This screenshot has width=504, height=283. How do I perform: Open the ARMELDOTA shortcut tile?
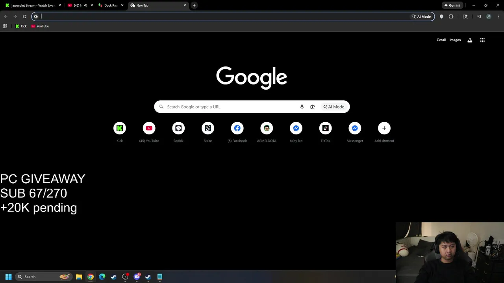(267, 132)
